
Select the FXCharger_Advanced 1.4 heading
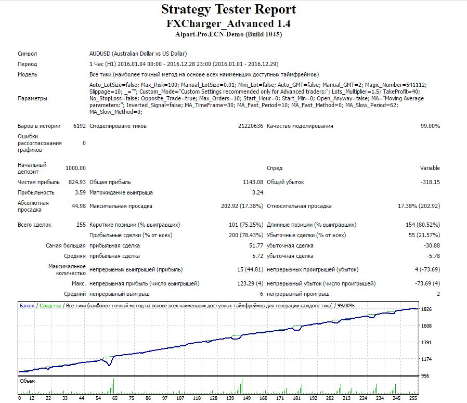(x=228, y=23)
